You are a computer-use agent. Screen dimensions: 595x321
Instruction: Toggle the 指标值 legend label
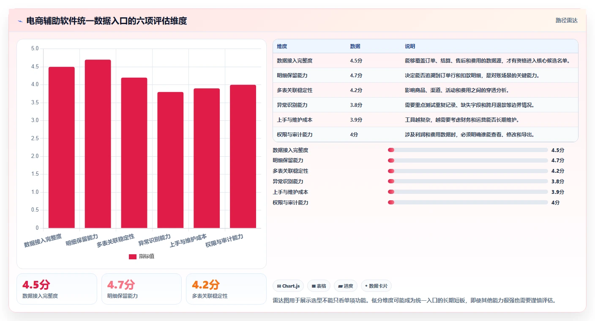click(x=147, y=256)
